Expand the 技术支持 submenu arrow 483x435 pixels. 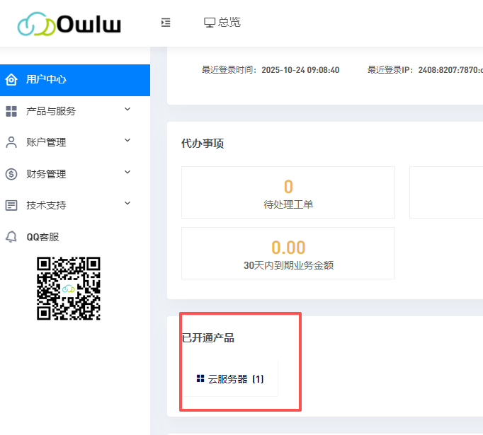coord(127,204)
